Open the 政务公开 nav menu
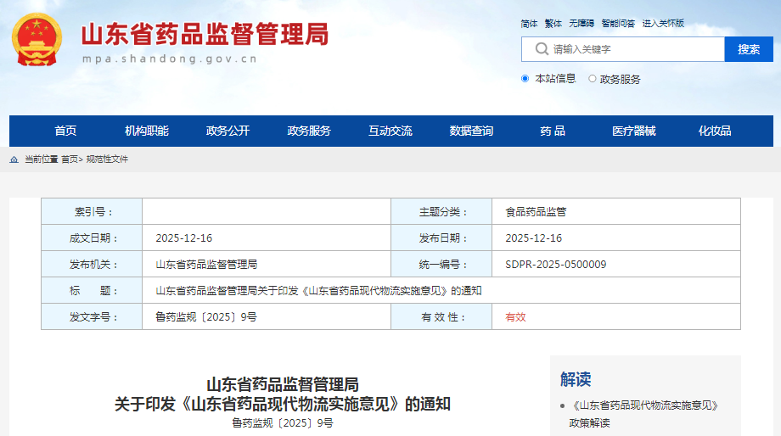781x436 pixels. pyautogui.click(x=228, y=131)
